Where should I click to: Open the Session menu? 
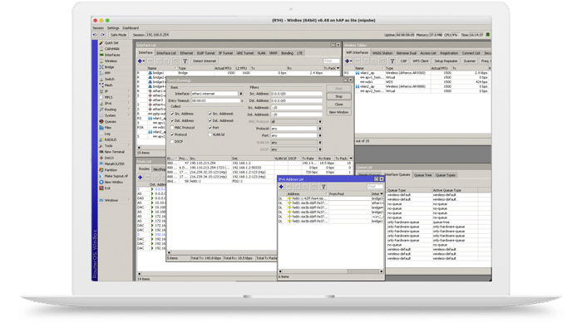coord(98,27)
